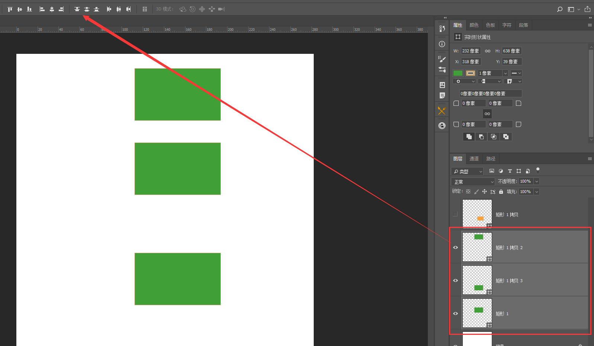This screenshot has width=594, height=346.
Task: Click the share icon at top right
Action: pos(587,9)
